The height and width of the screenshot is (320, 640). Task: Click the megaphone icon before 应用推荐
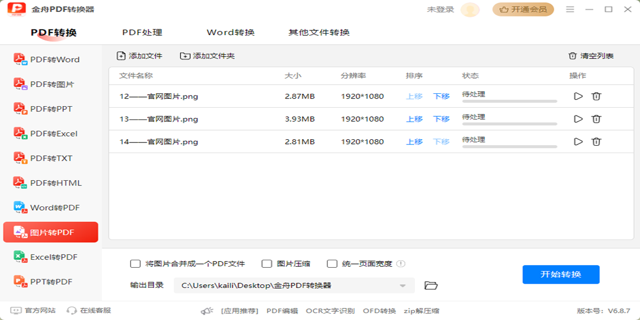click(207, 310)
